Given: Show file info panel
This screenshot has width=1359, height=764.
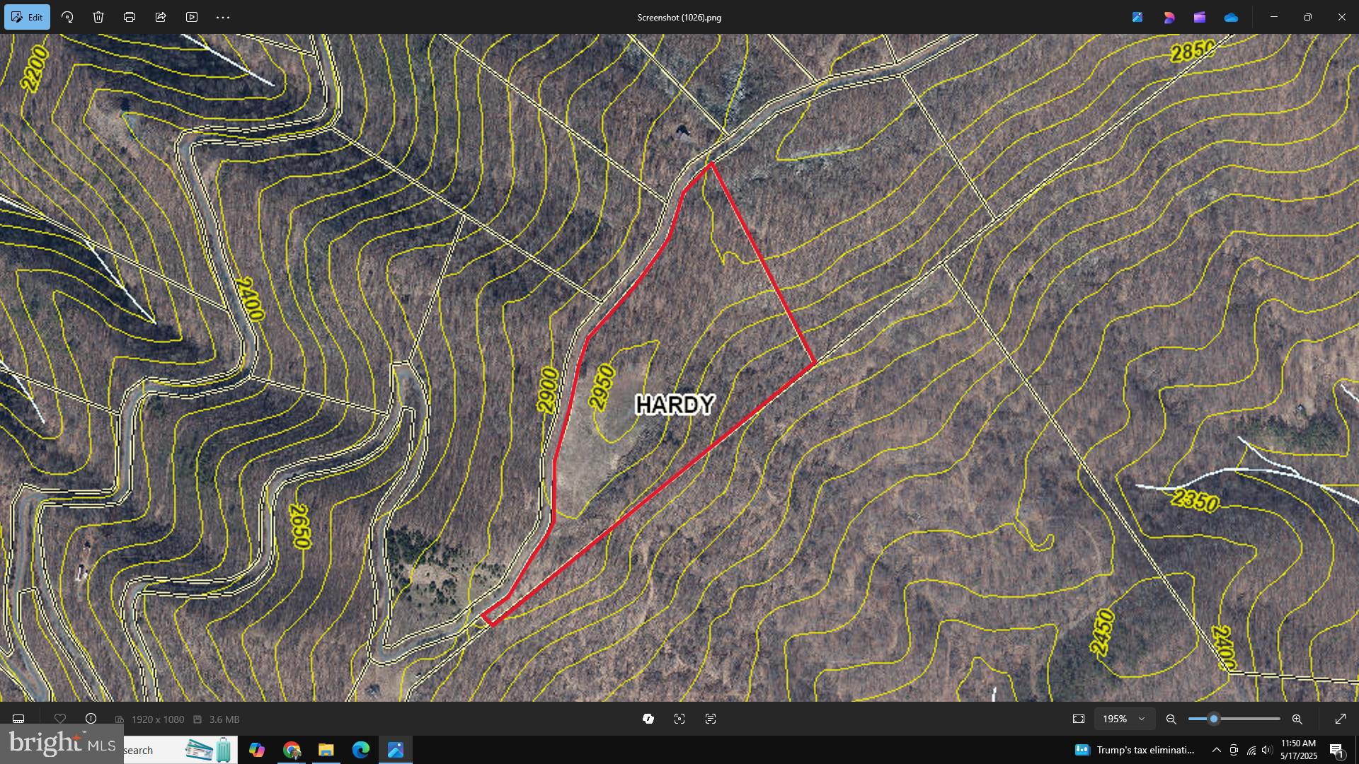Looking at the screenshot, I should tap(91, 719).
